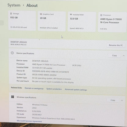Open the AMD Ryzen 9 7950X Processor card
This screenshot has width=127, height=127.
[x=112, y=22]
